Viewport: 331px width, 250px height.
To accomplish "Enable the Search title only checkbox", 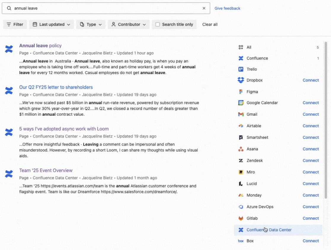I will point(157,25).
